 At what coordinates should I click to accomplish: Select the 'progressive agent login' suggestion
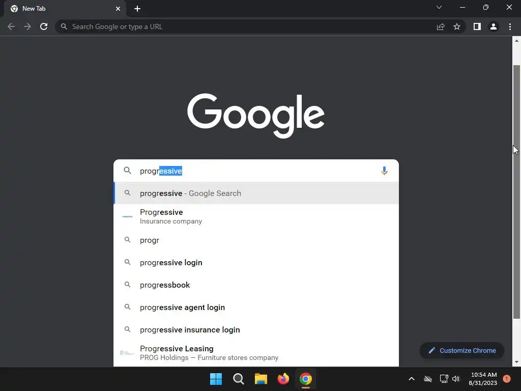pos(256,307)
